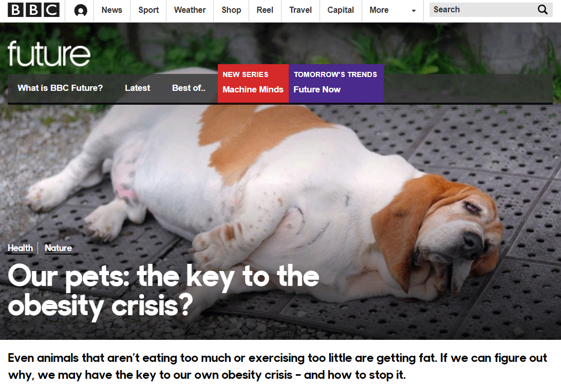
Task: Open the Weather page
Action: [190, 10]
